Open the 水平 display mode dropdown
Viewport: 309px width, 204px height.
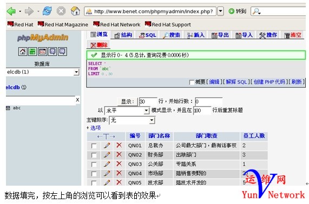(x=127, y=111)
